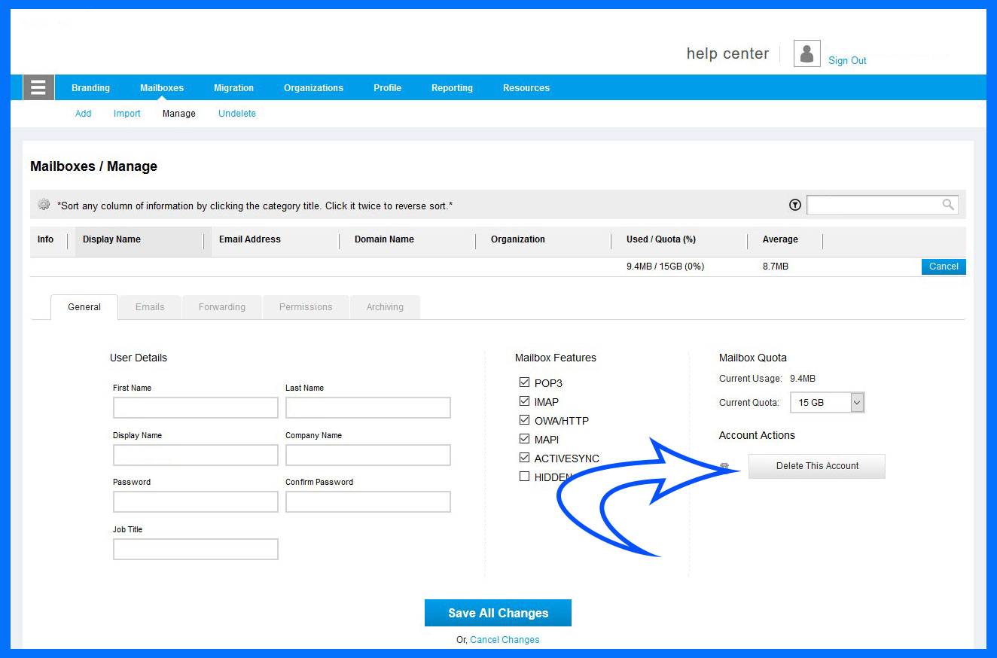Click the search magnifier icon
Screen dimensions: 997x658
coord(947,205)
